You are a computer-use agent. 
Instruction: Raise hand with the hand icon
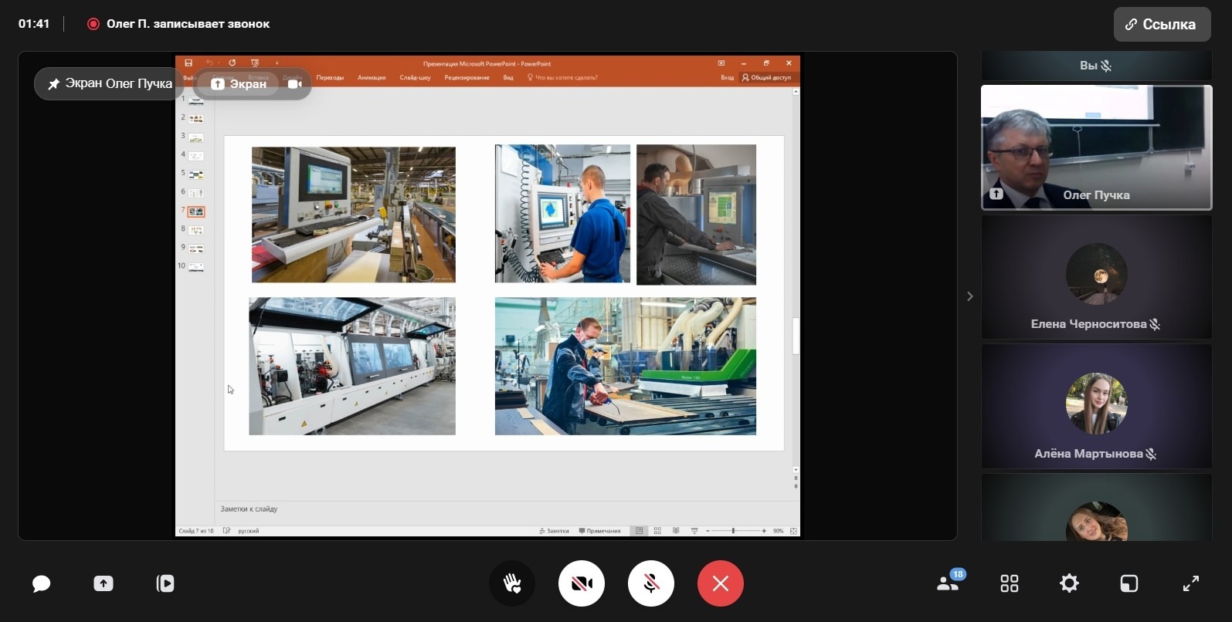click(x=512, y=583)
